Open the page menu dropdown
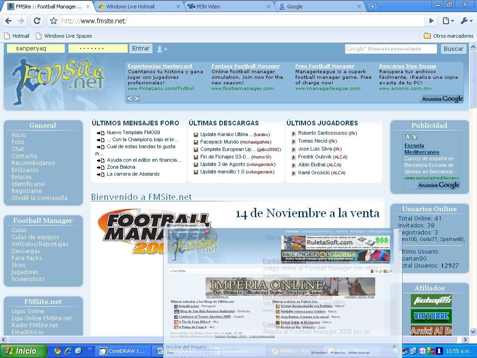 coord(449,21)
